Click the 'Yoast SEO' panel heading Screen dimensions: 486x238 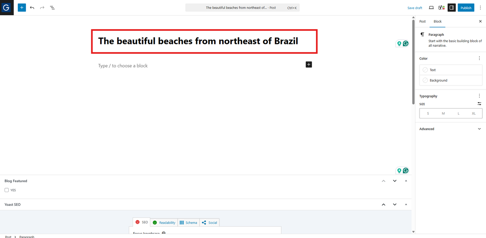tap(13, 205)
